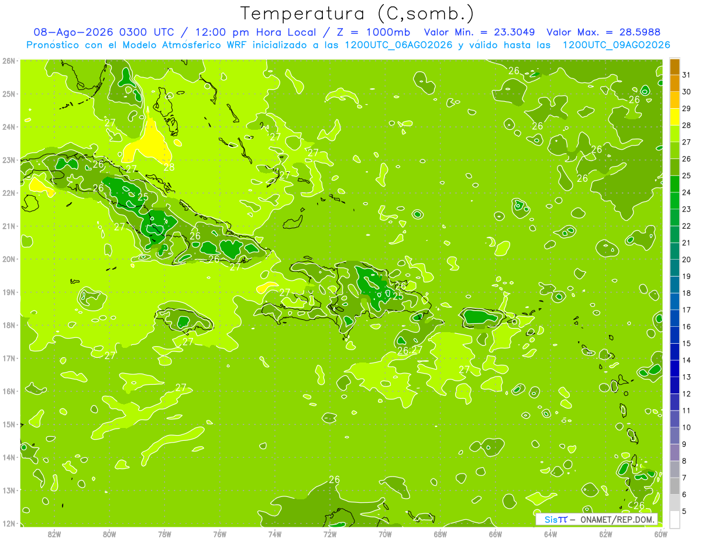Click the 76W longitude axis label

click(x=219, y=534)
